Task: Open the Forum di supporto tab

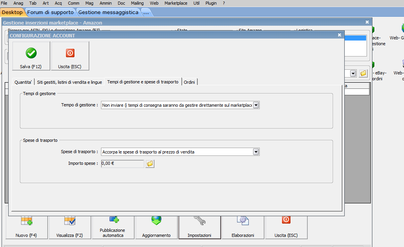Action: pyautogui.click(x=51, y=12)
